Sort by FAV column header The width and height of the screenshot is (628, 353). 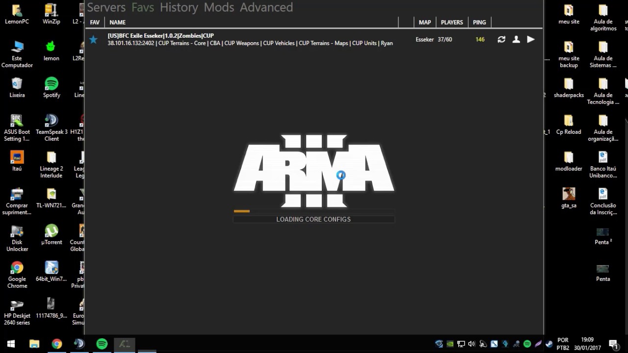(x=95, y=22)
